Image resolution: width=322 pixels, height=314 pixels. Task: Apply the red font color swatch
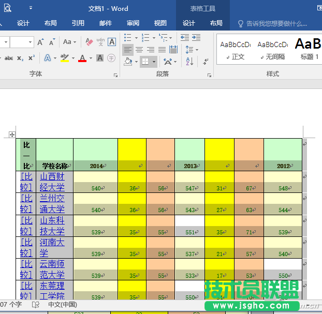82,58
